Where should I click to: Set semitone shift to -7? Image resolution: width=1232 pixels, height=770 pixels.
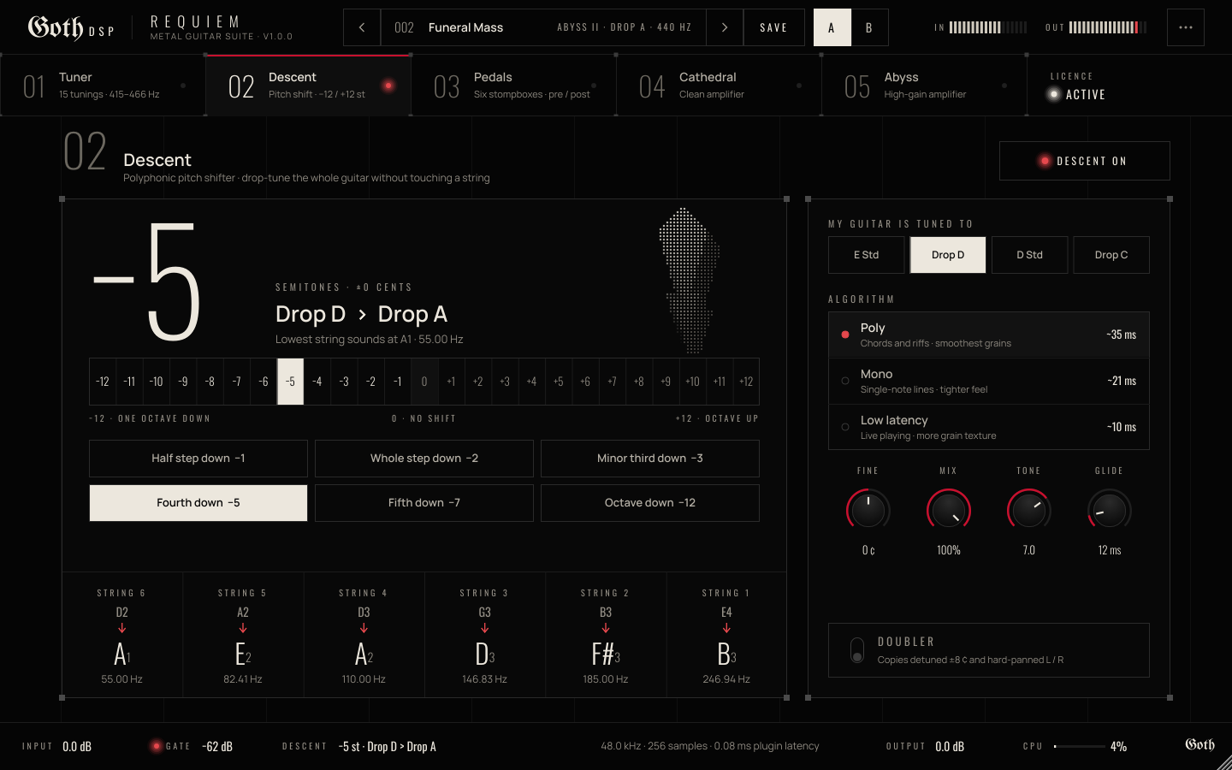pyautogui.click(x=237, y=382)
